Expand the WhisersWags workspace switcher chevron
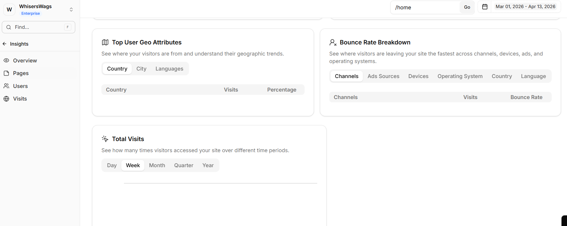Image resolution: width=567 pixels, height=226 pixels. pyautogui.click(x=71, y=10)
